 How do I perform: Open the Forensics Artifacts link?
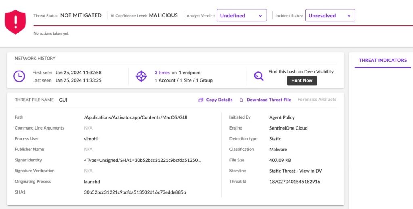point(317,99)
